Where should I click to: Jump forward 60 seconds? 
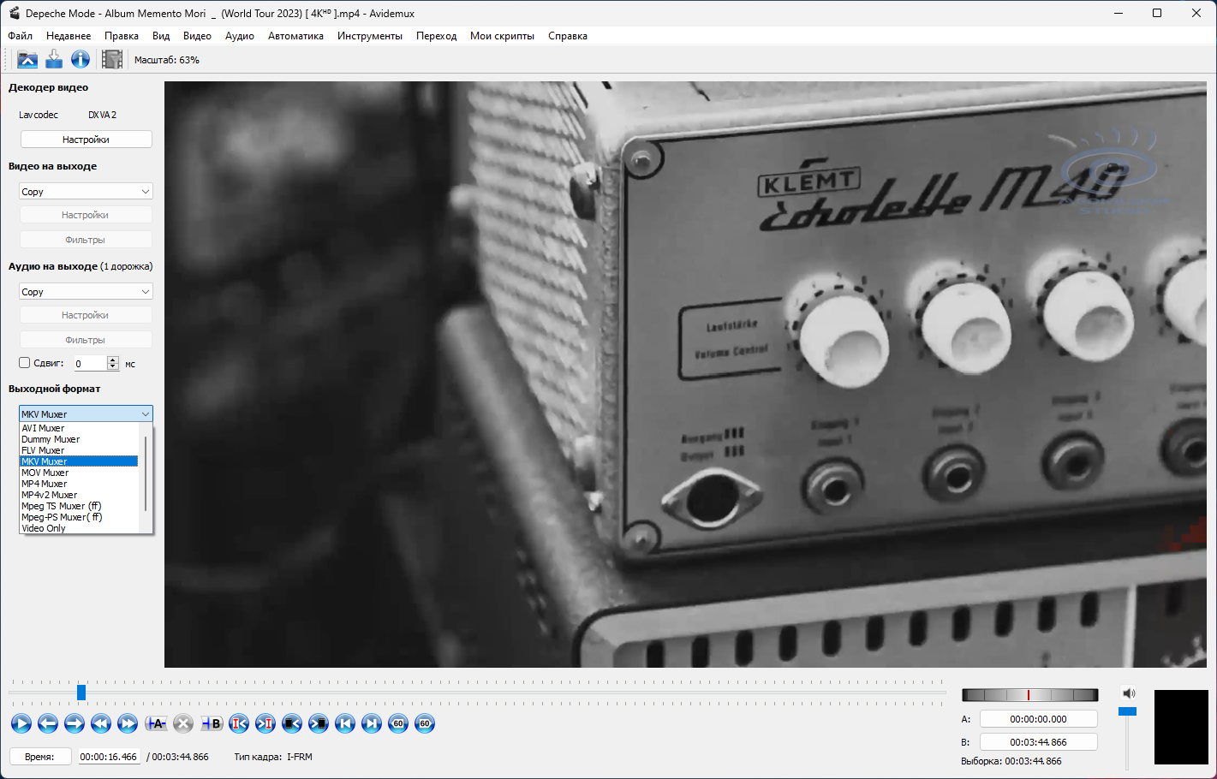coord(425,723)
